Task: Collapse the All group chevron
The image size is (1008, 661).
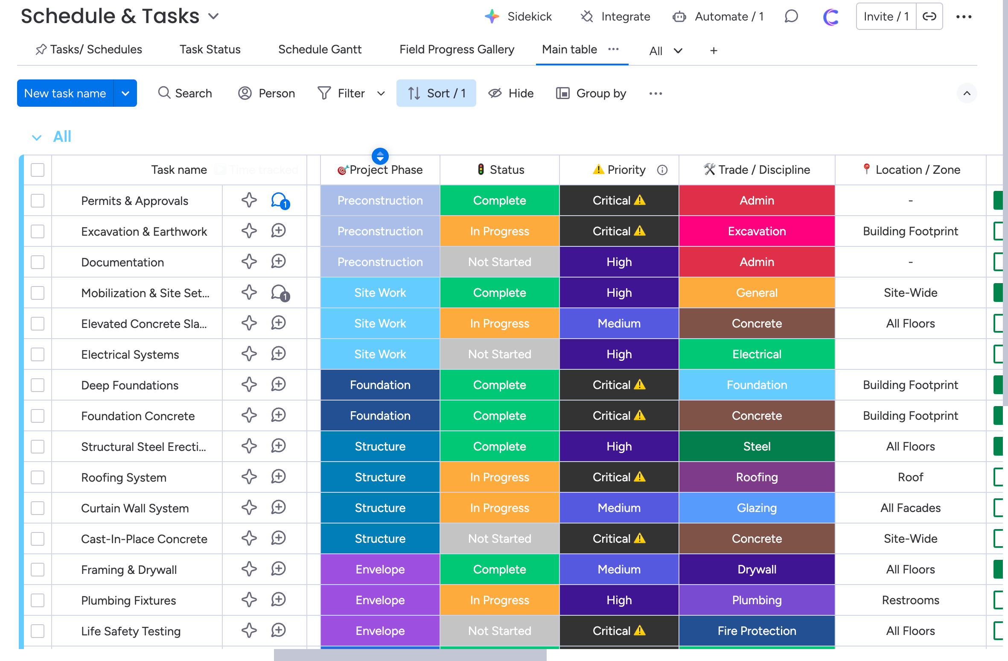Action: (x=37, y=137)
